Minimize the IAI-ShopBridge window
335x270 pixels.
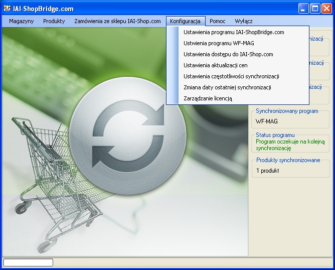click(x=303, y=9)
